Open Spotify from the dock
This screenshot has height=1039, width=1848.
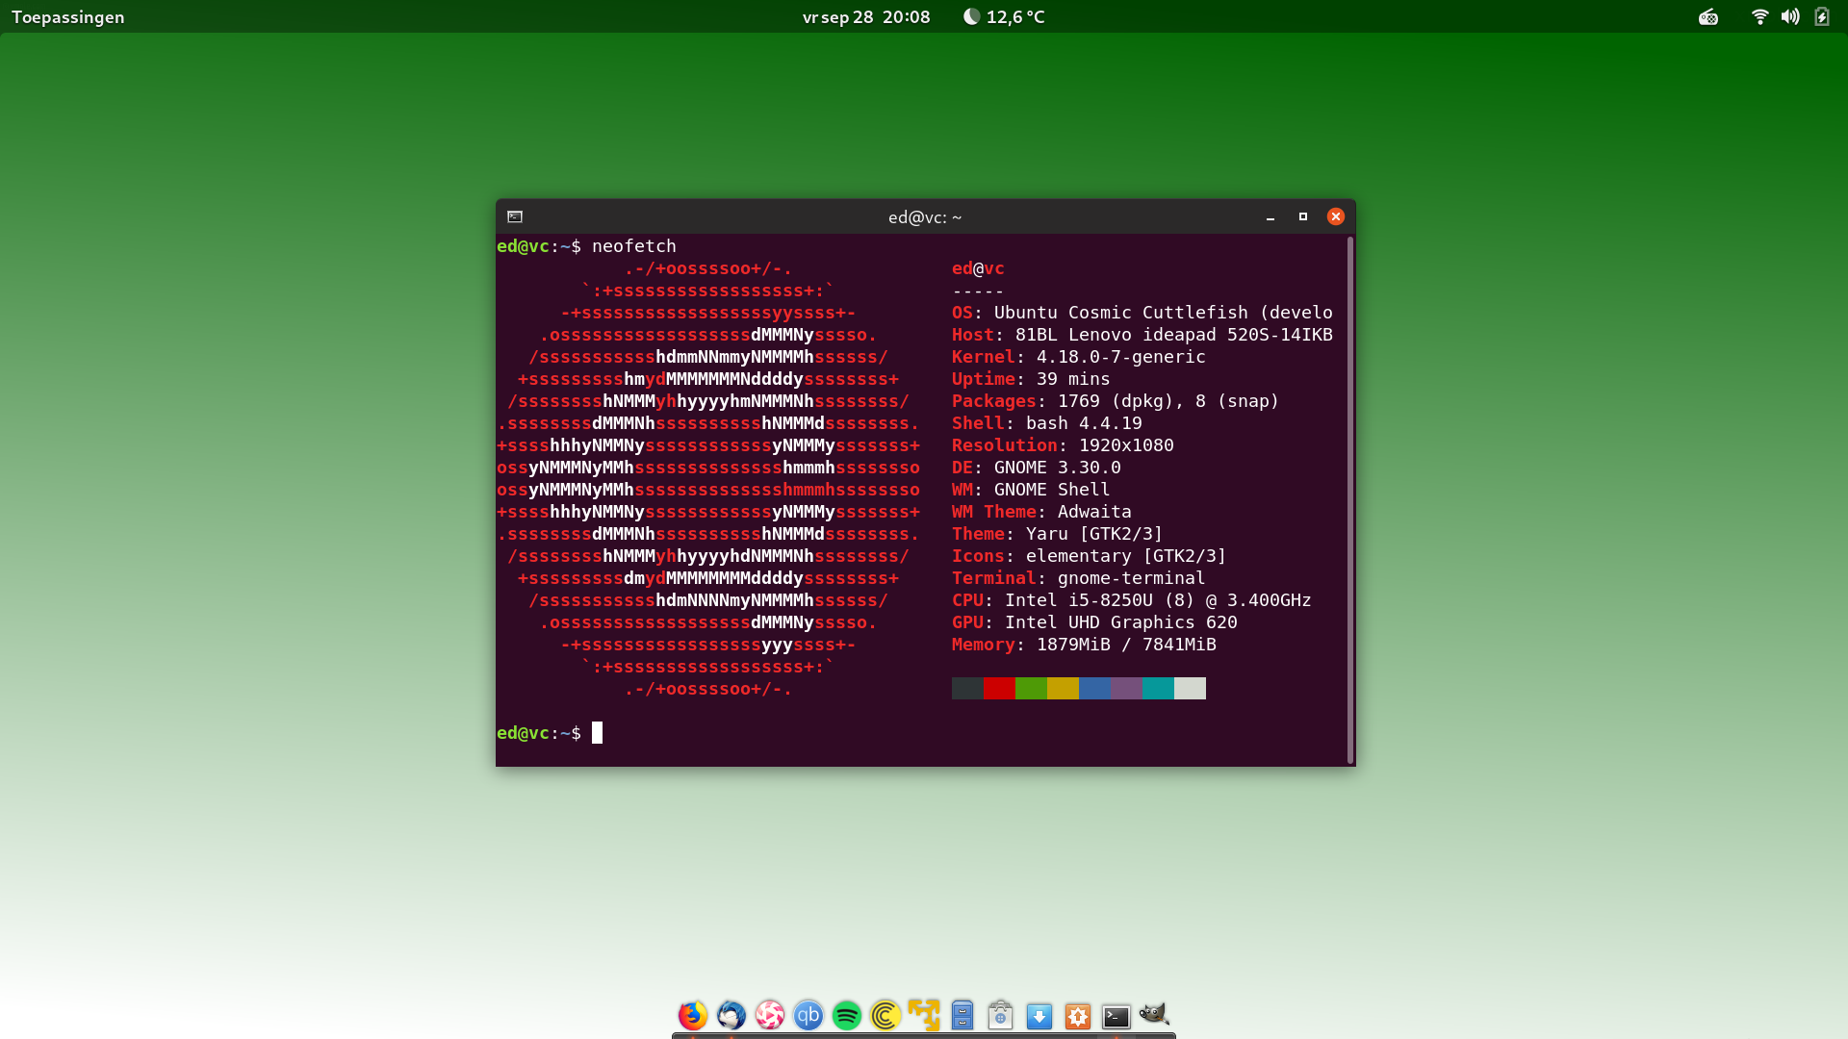[x=847, y=1015]
